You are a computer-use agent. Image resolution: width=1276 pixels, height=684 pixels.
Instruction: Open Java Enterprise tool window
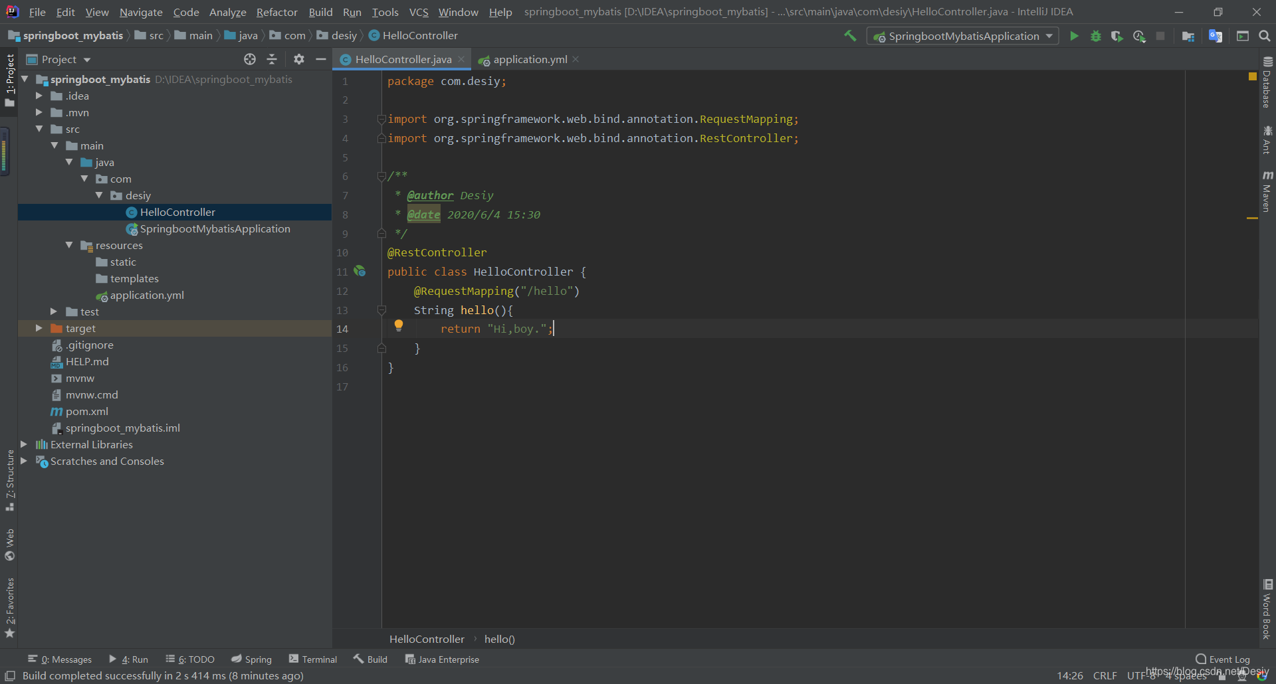click(442, 659)
